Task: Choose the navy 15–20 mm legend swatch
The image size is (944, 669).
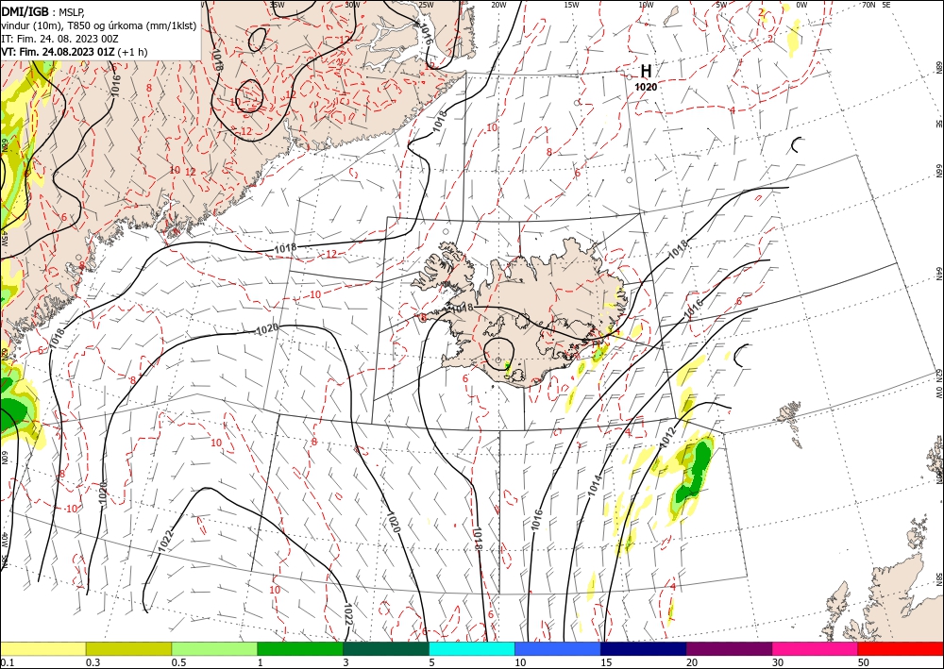Action: (644, 648)
